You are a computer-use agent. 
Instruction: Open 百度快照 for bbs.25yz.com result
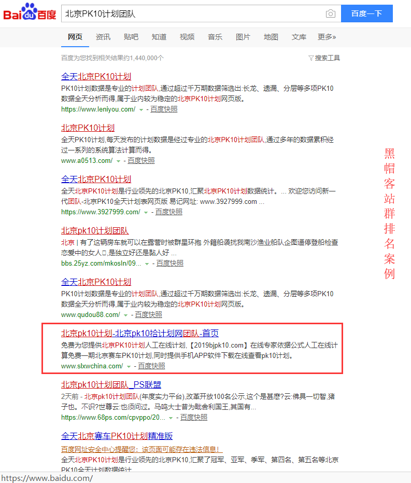[x=170, y=264]
